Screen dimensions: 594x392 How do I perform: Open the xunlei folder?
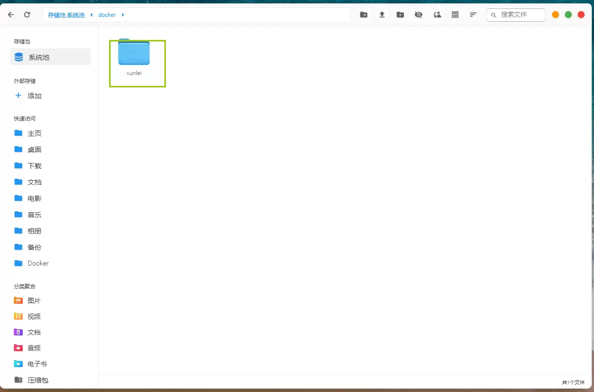tap(134, 53)
